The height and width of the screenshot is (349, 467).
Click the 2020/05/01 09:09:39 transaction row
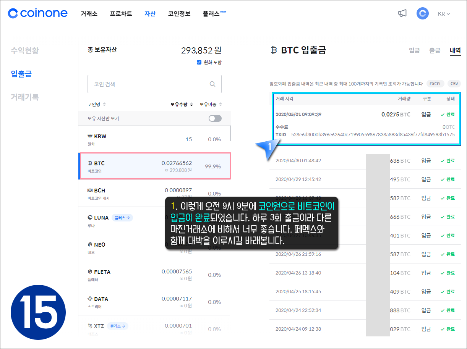coord(365,114)
